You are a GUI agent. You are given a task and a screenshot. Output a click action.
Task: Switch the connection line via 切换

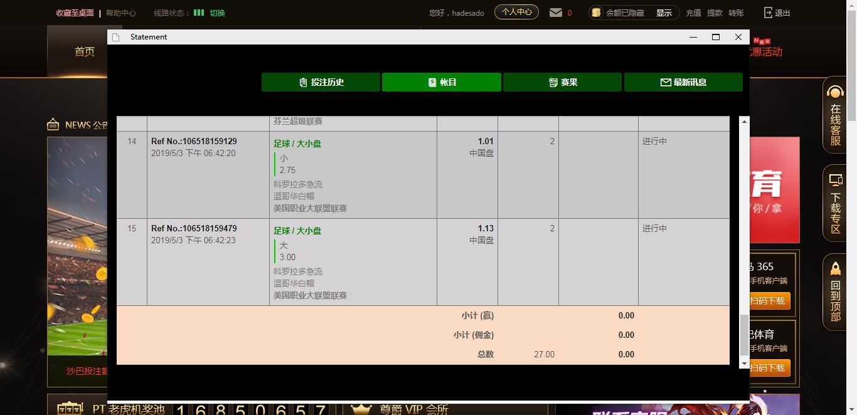click(217, 13)
